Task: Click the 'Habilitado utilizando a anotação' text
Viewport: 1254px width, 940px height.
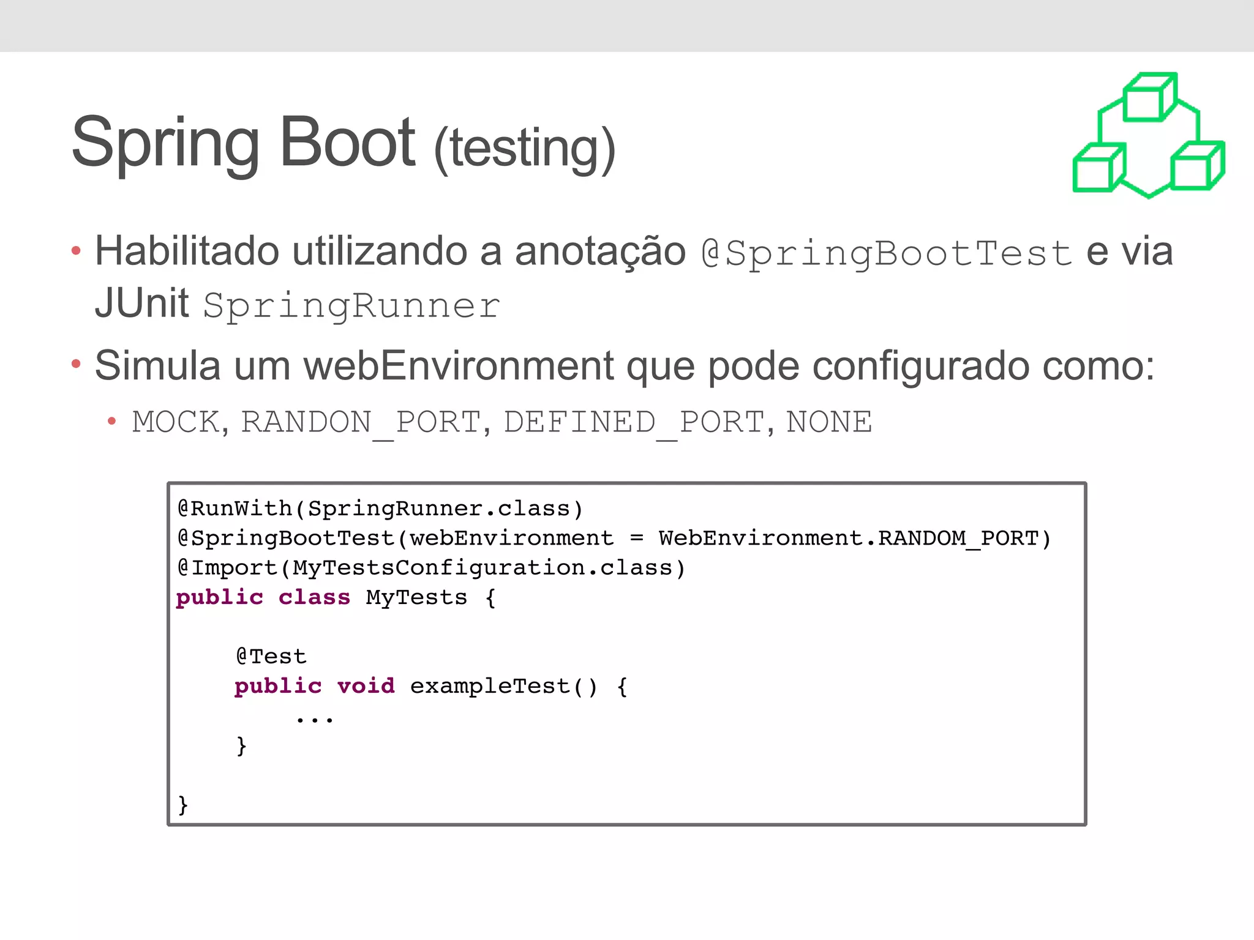Action: pos(390,252)
